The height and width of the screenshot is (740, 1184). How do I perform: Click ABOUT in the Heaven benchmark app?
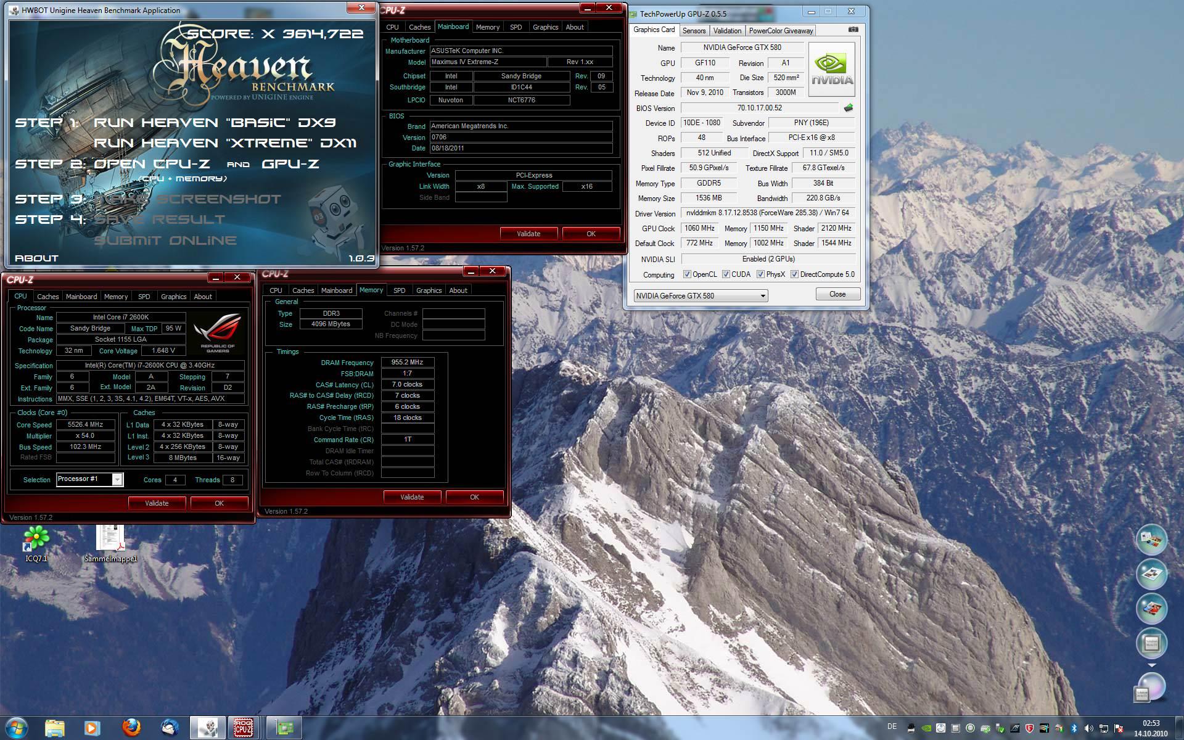[36, 258]
